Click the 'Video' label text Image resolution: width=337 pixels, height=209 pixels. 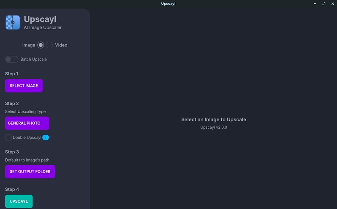61,45
